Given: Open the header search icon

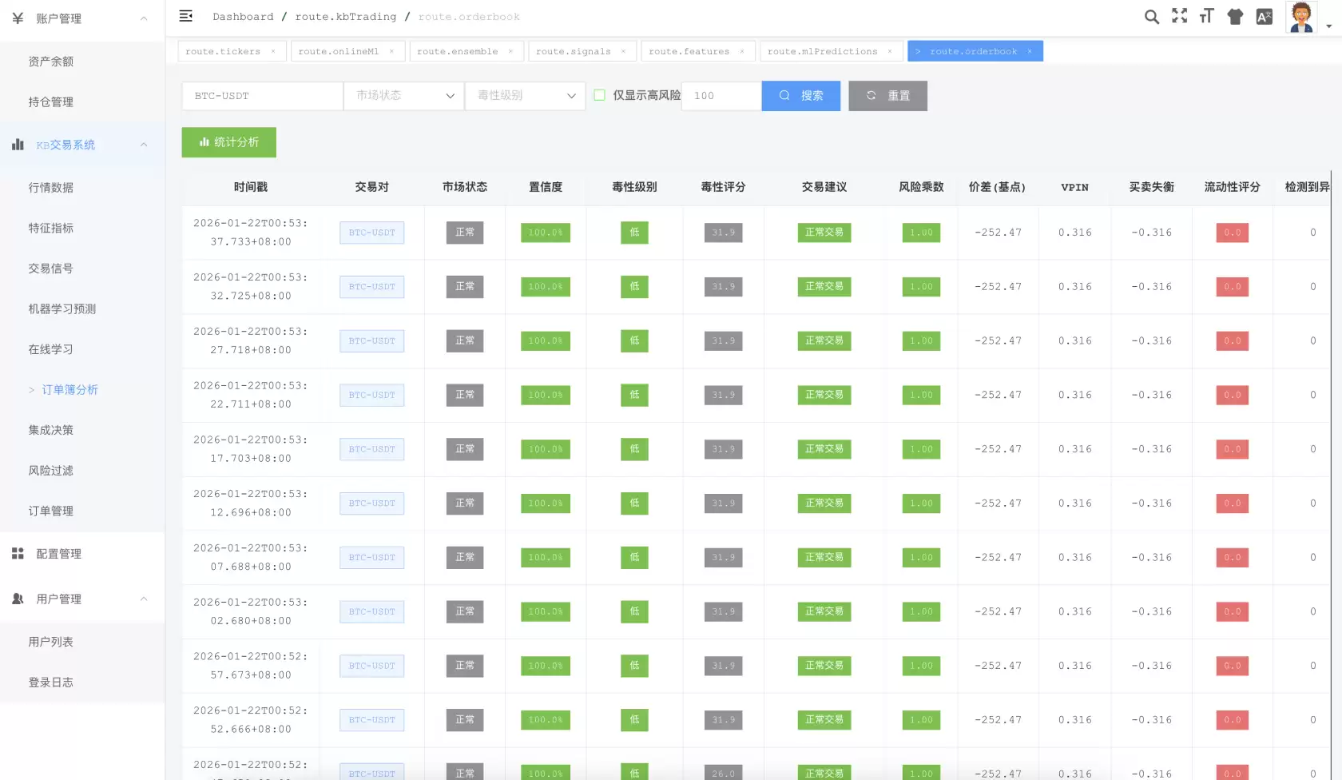Looking at the screenshot, I should 1151,17.
